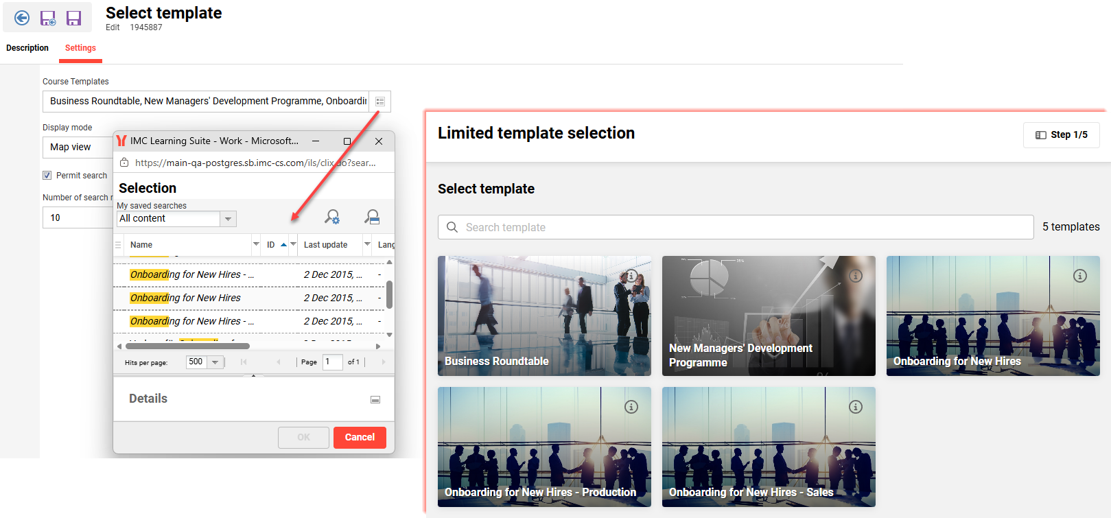The image size is (1111, 518).
Task: Toggle the Permit search checkbox
Action: click(x=47, y=176)
